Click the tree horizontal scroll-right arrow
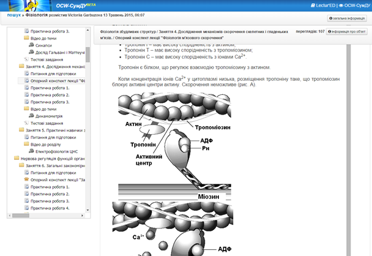The height and width of the screenshot is (256, 372). (83, 216)
